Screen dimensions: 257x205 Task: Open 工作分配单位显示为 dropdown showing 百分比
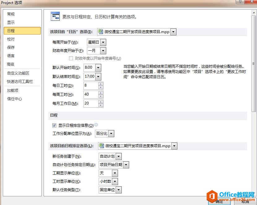[x=111, y=134]
